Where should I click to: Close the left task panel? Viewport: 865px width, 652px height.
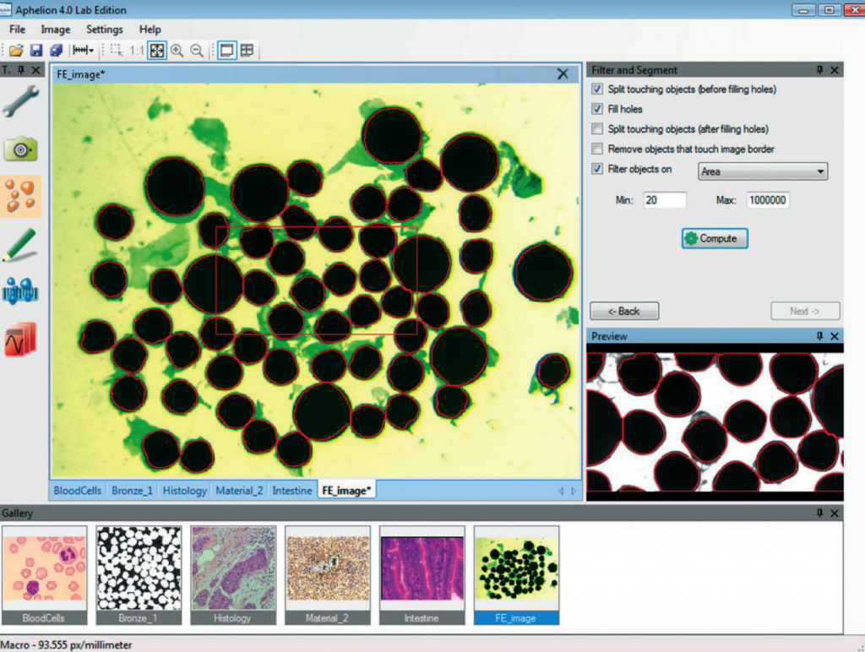tap(35, 70)
